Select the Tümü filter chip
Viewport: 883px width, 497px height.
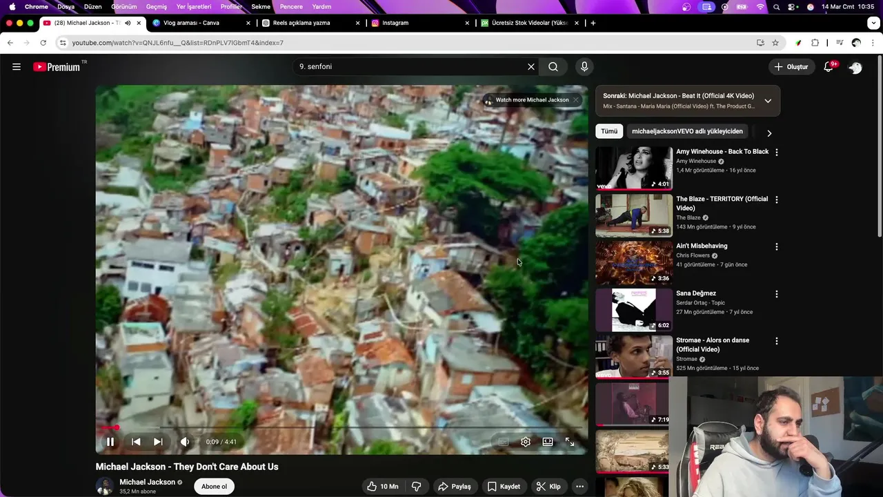pos(609,131)
